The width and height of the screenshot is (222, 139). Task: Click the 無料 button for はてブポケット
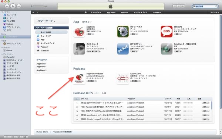tap(133, 51)
